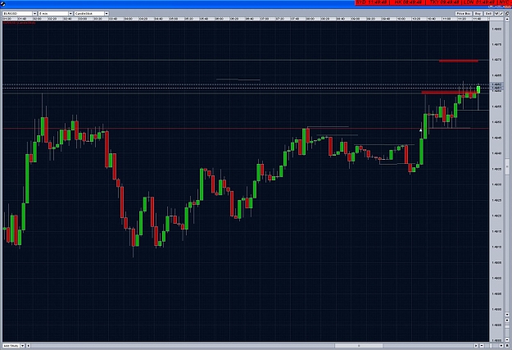Click the checkmark icon beside Sell
Viewport: 512px width, 350px height.
tap(496, 13)
